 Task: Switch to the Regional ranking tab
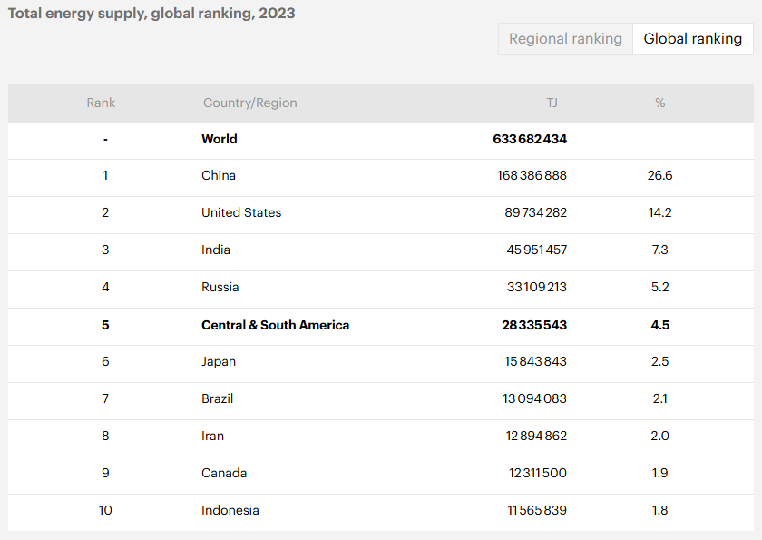565,39
